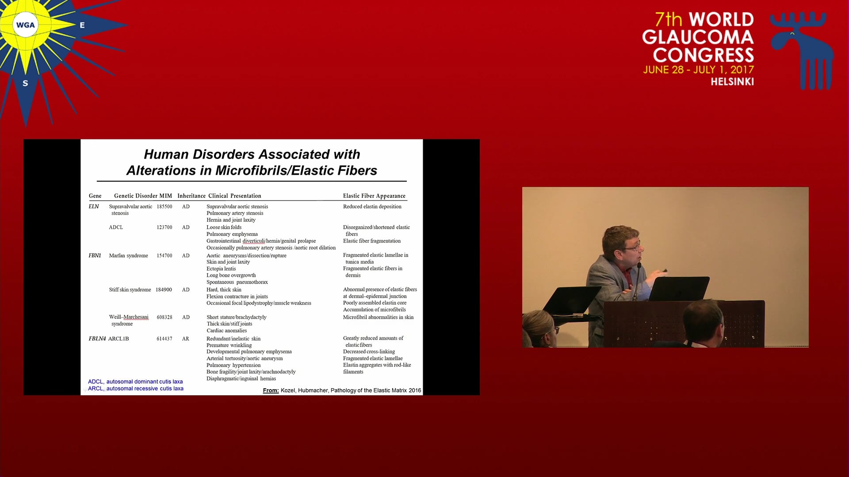Click the laptop on the podium

[679, 289]
